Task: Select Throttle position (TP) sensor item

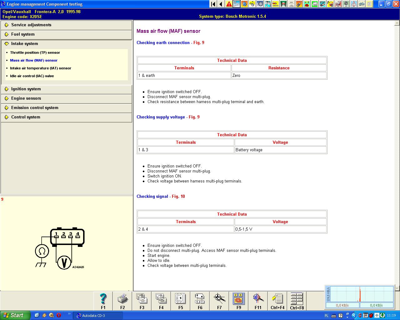Action: [x=35, y=52]
